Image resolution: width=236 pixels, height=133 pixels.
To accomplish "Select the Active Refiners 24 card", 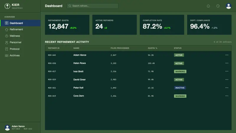I will coord(114,25).
